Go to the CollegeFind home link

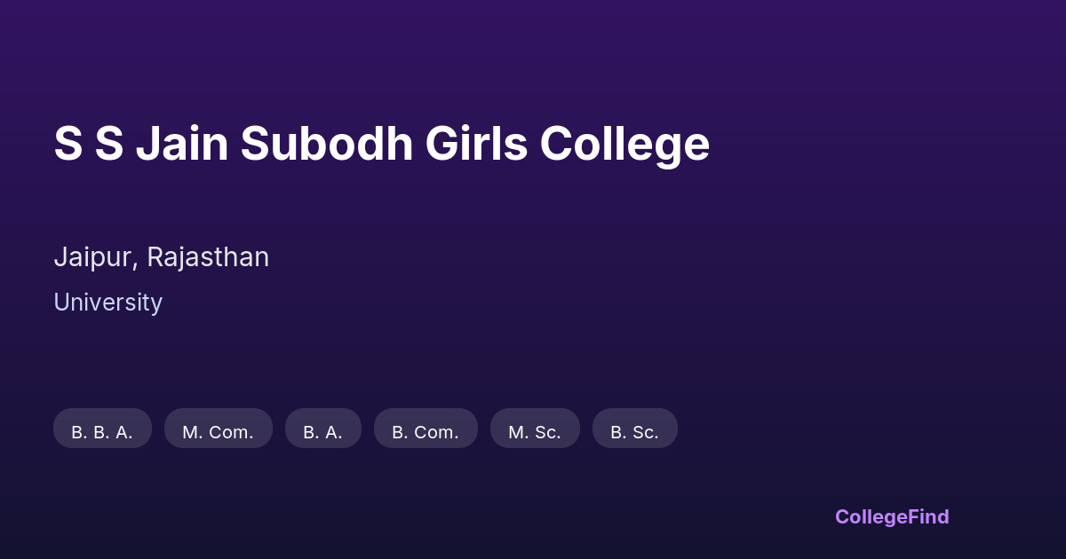892,517
